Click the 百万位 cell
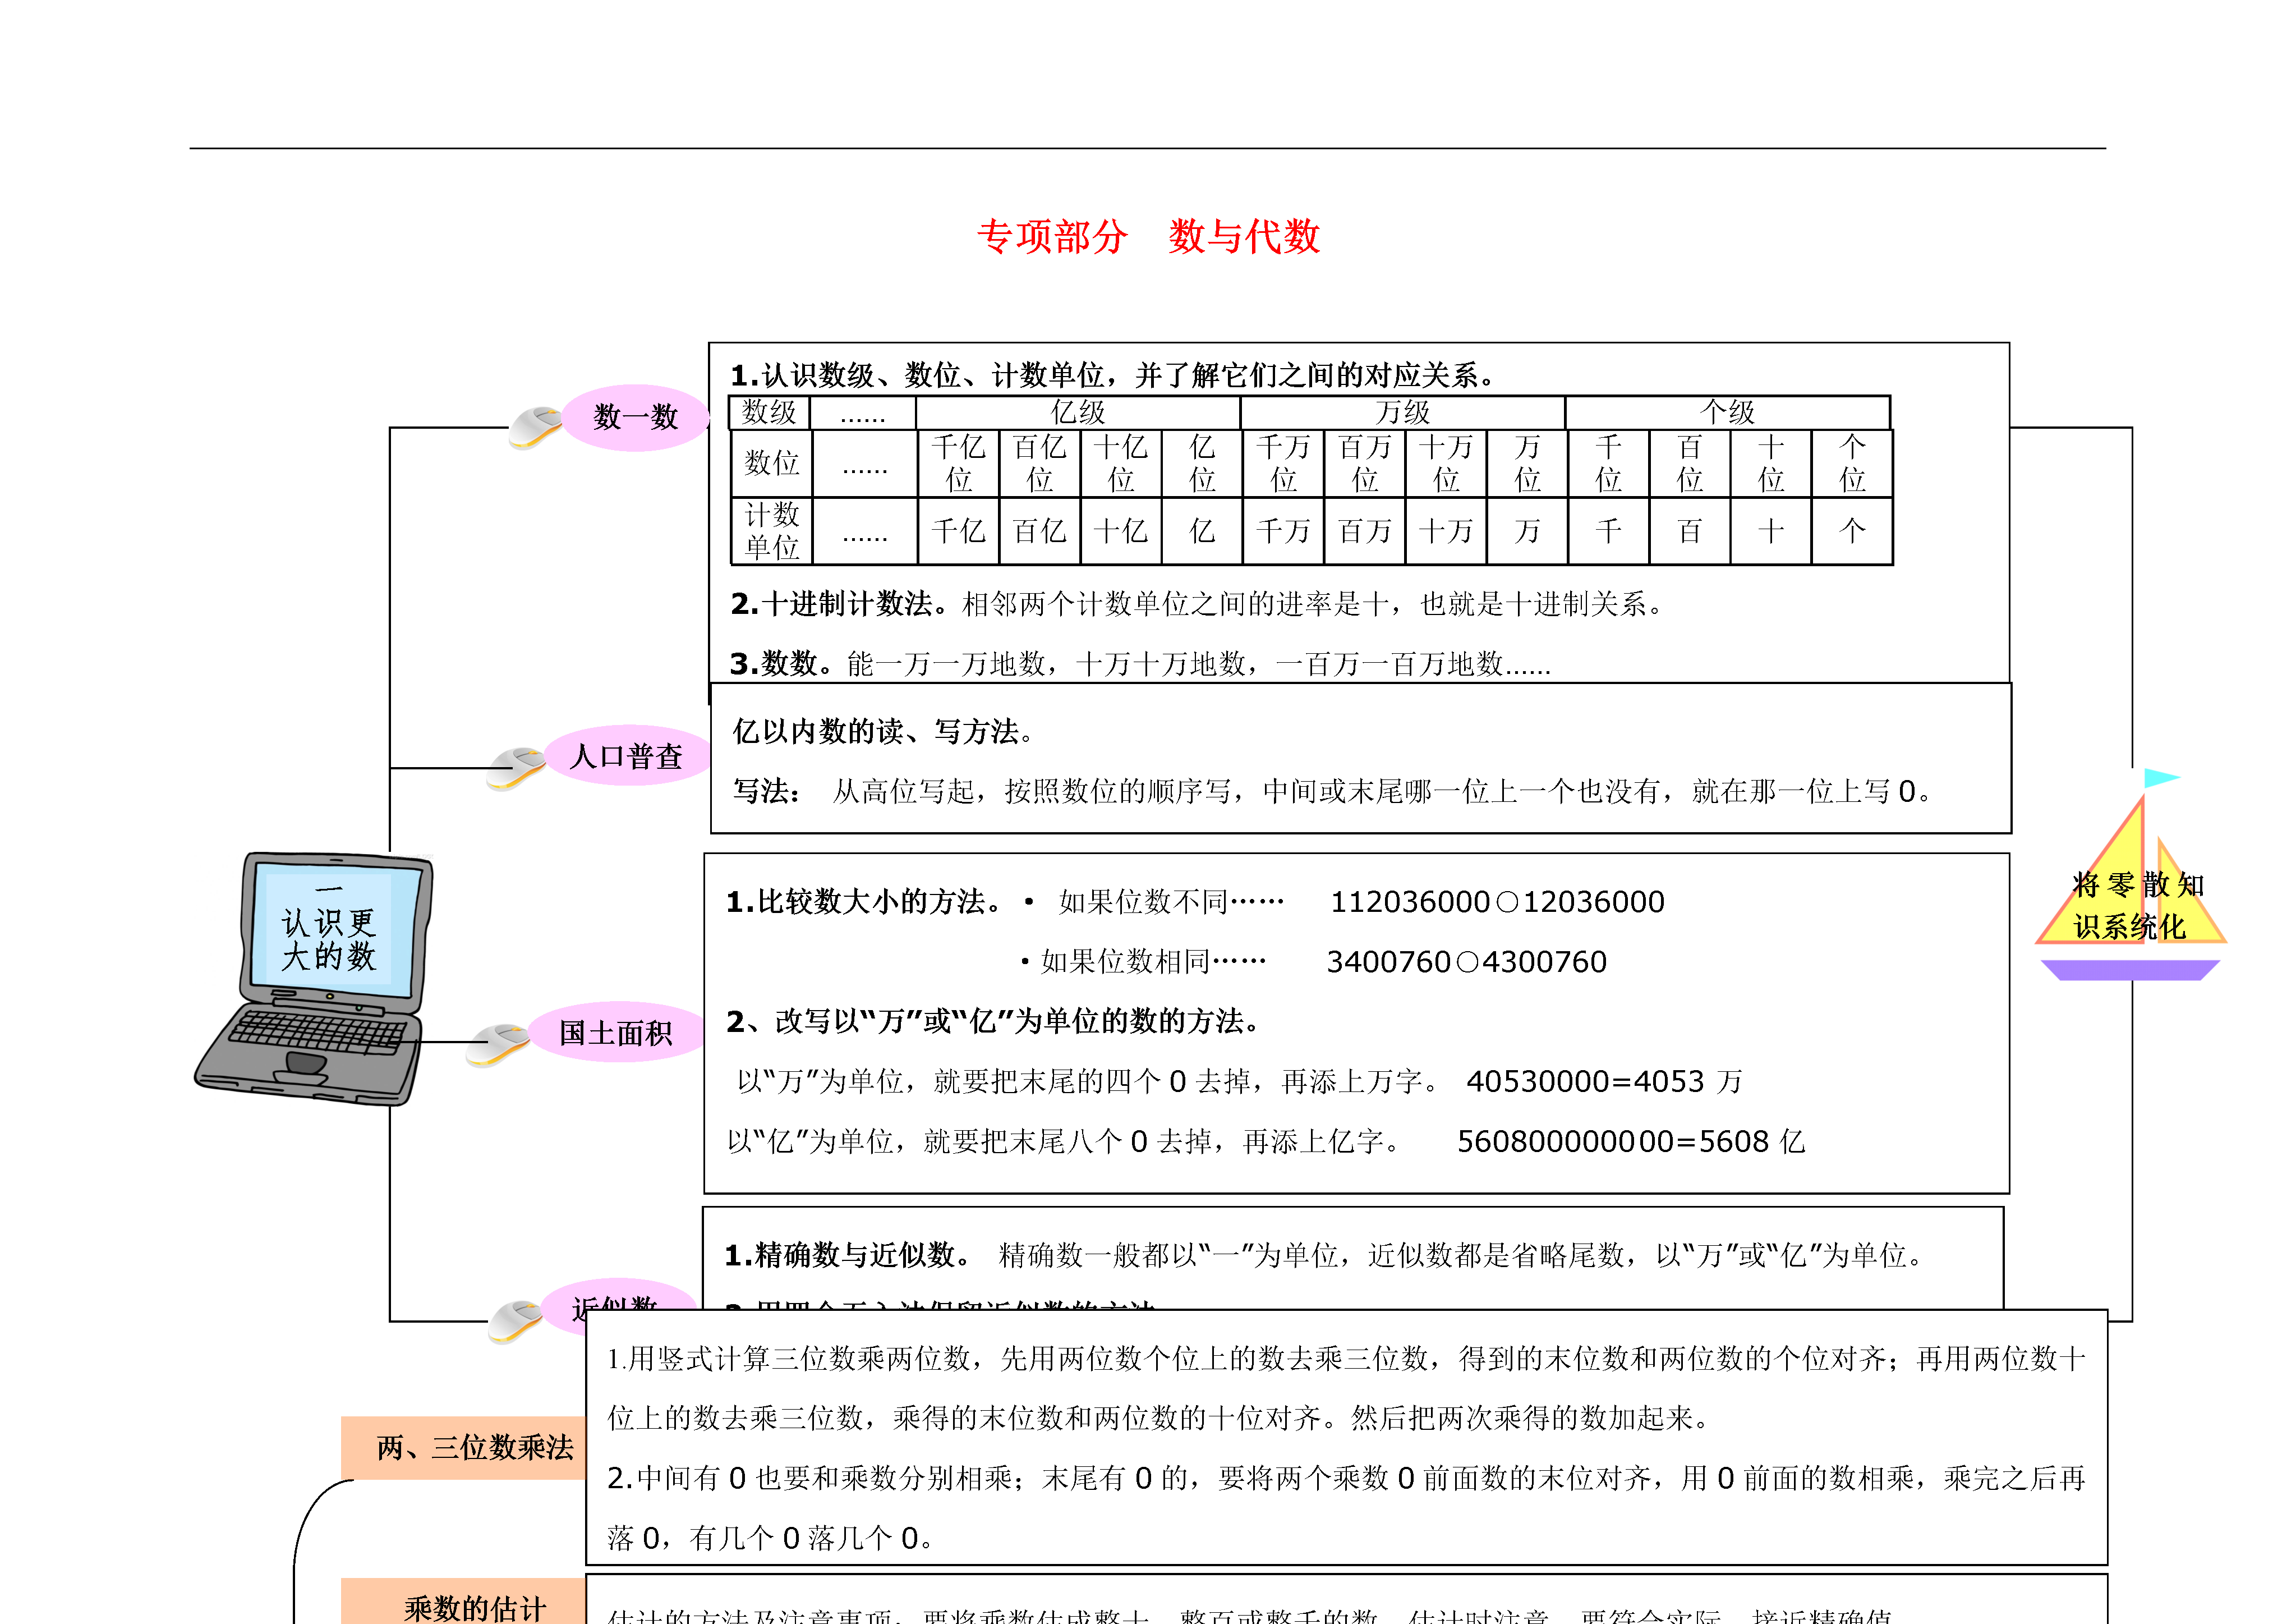Screen dimensions: 2296x1624 pyautogui.click(x=1365, y=464)
